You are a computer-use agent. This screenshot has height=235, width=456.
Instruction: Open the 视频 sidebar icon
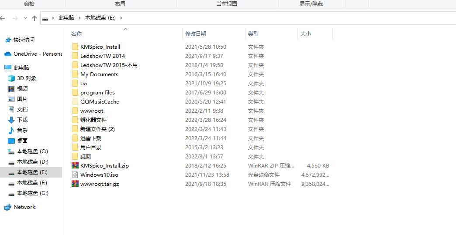pos(11,89)
